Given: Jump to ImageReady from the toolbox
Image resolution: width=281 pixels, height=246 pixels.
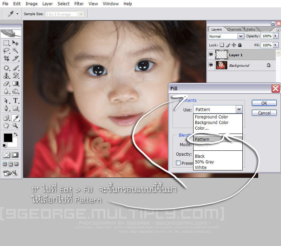Looking at the screenshot, I should click(x=11, y=173).
